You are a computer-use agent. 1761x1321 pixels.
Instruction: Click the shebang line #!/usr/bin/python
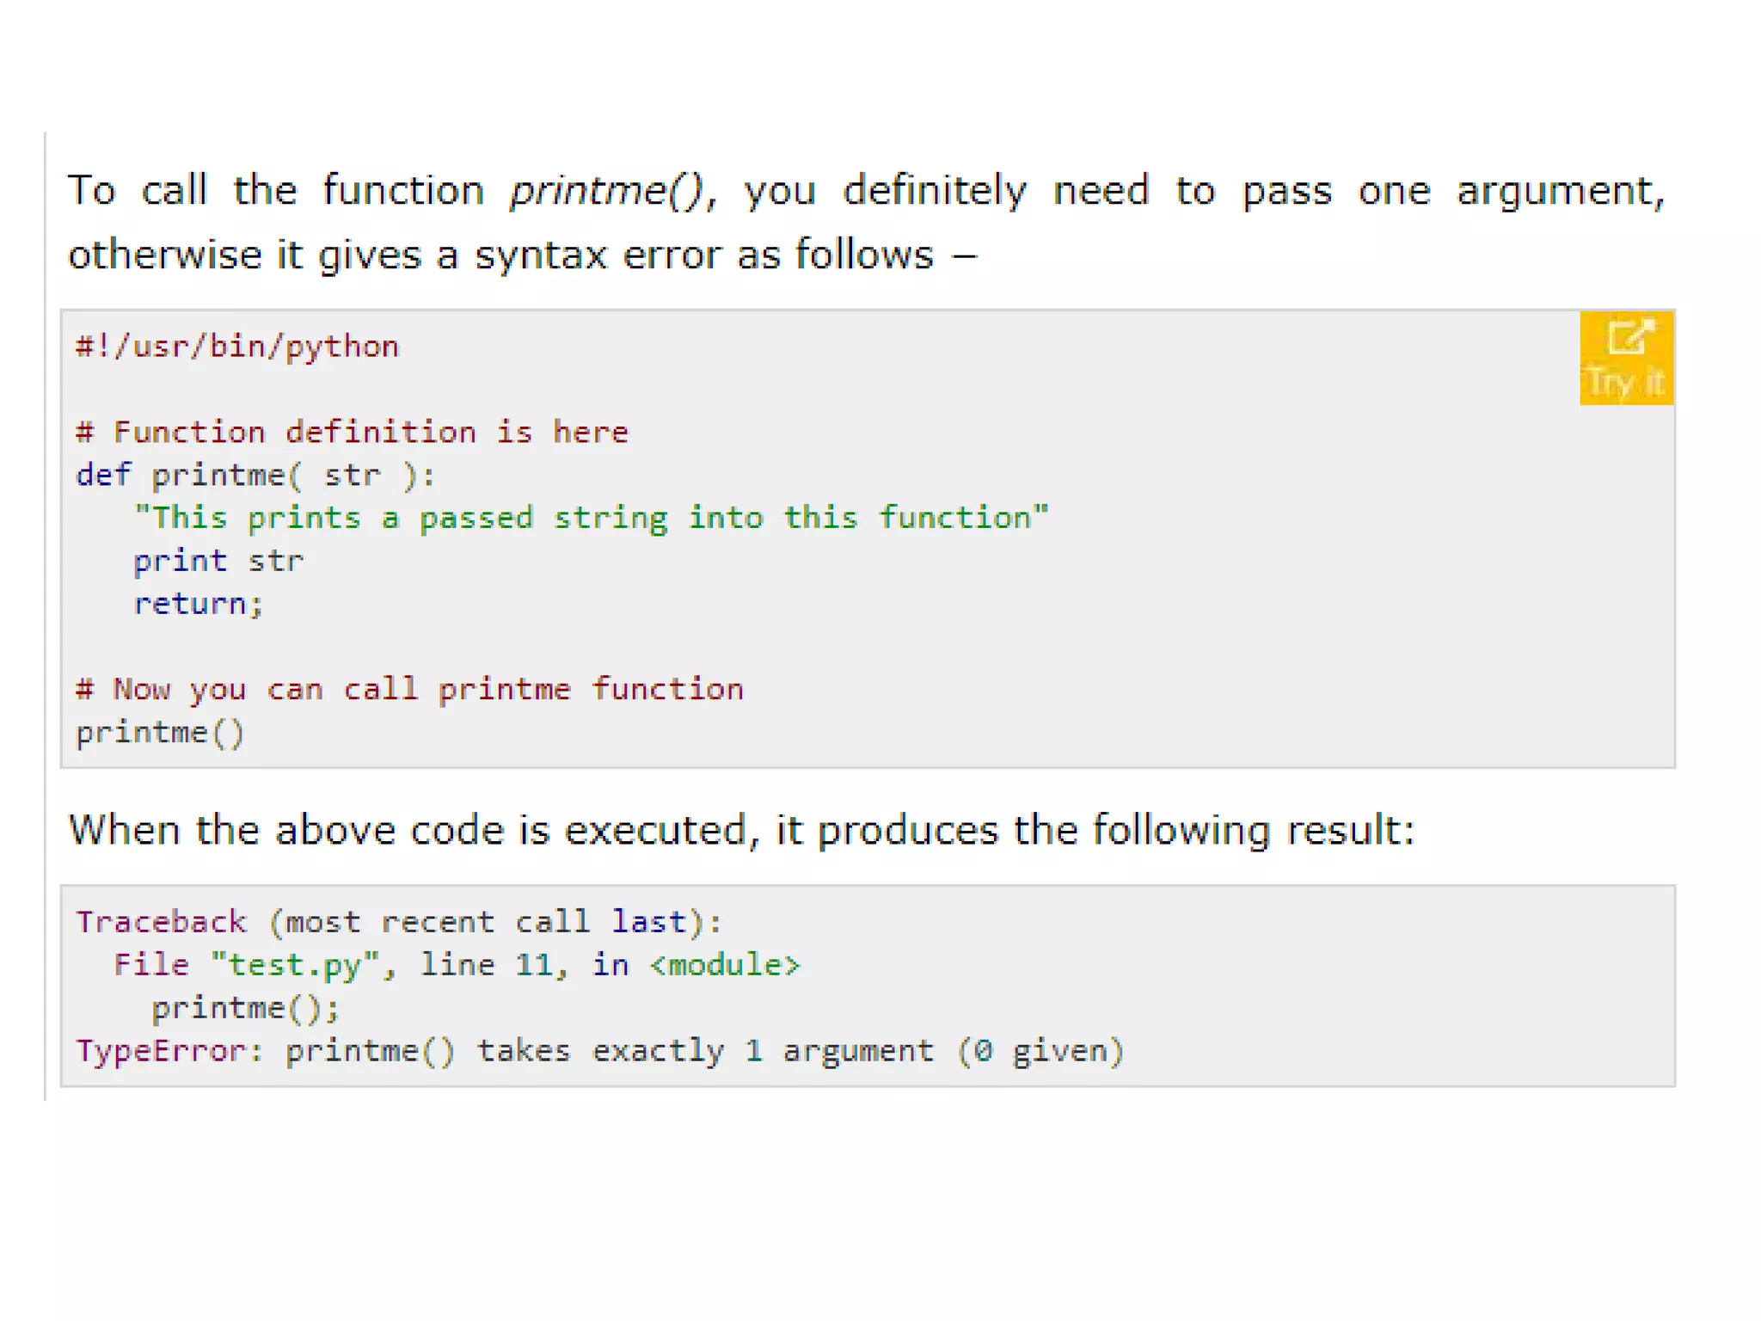point(237,347)
